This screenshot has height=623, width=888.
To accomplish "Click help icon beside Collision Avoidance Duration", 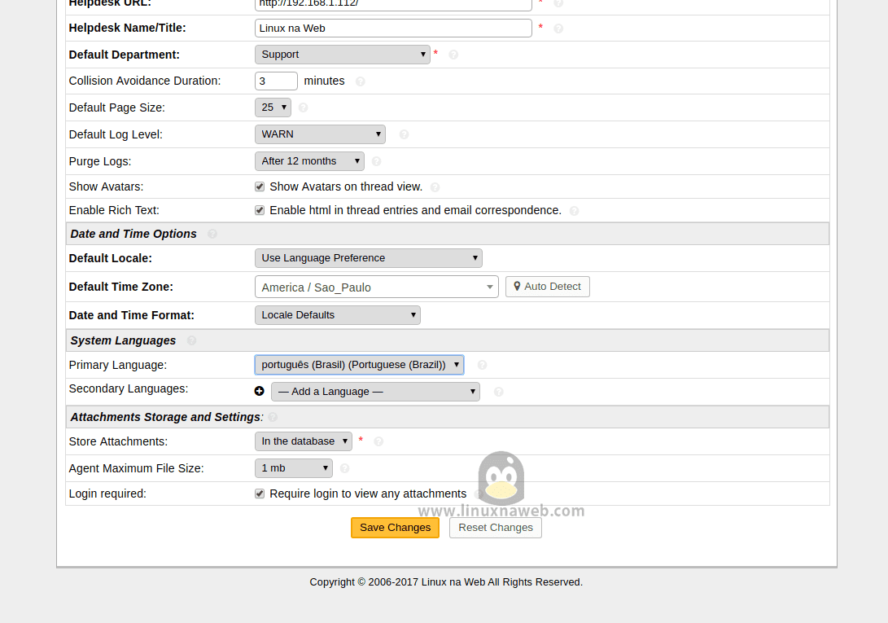I will coord(361,81).
